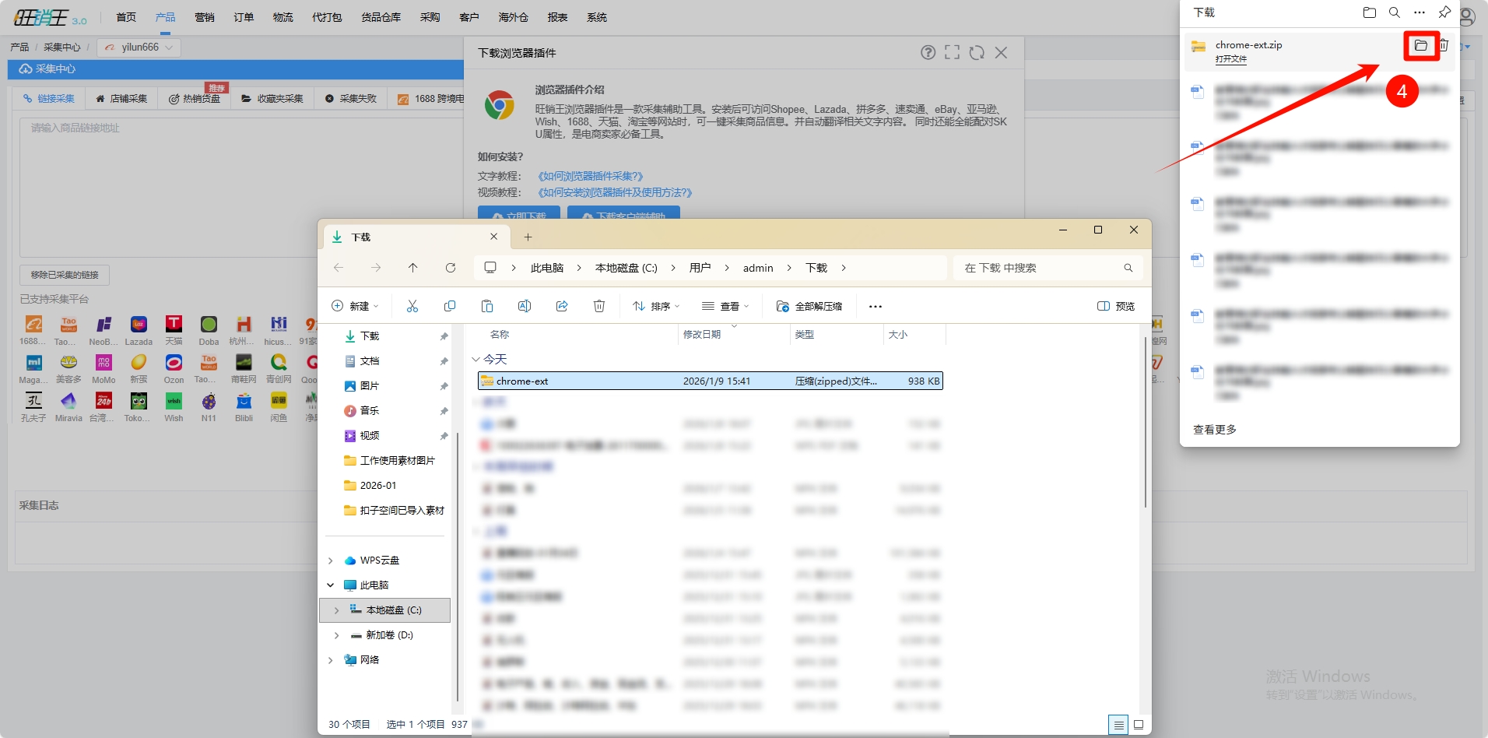Click the 在 下载 中搜索 search field
Screen dimensions: 1488x738
point(1039,268)
